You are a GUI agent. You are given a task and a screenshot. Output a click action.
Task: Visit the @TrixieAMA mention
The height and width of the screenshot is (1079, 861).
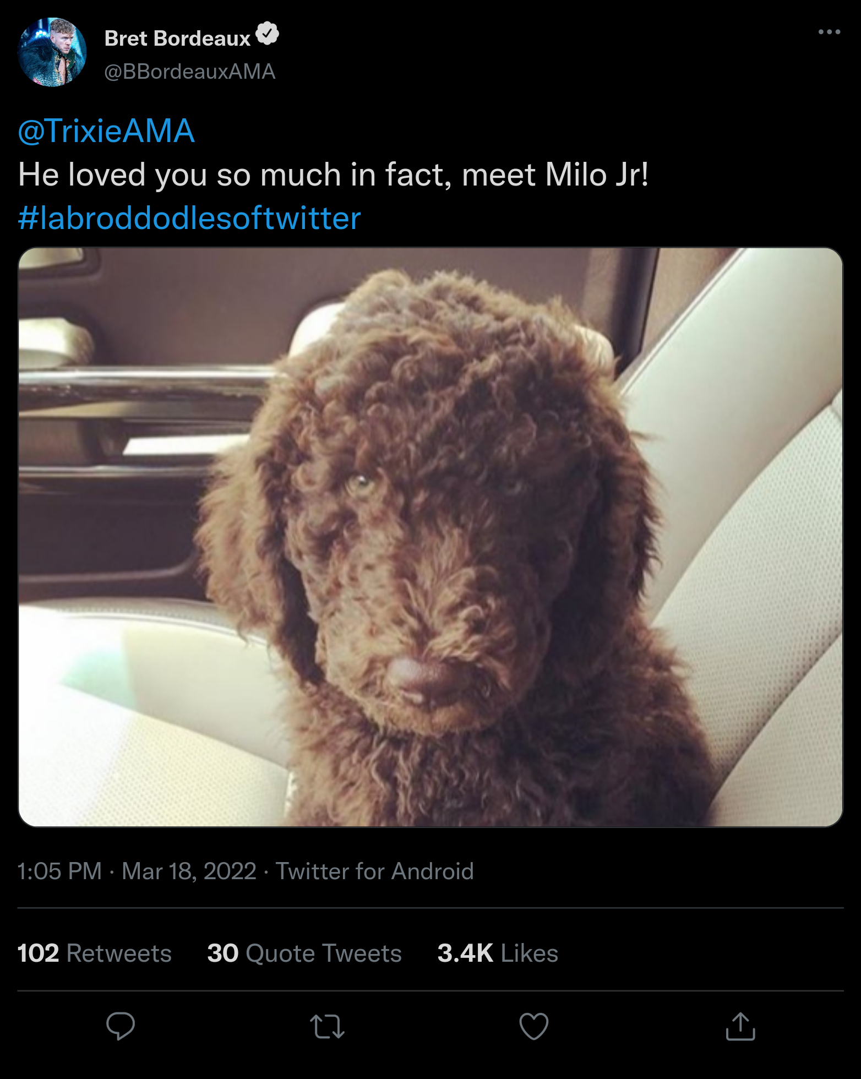[x=106, y=131]
